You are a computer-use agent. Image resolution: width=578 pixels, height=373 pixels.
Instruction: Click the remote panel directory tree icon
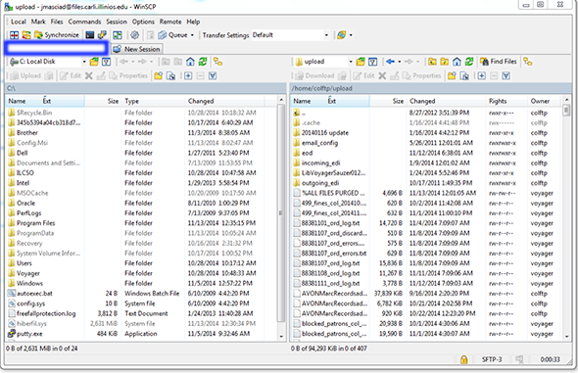pyautogui.click(x=528, y=62)
